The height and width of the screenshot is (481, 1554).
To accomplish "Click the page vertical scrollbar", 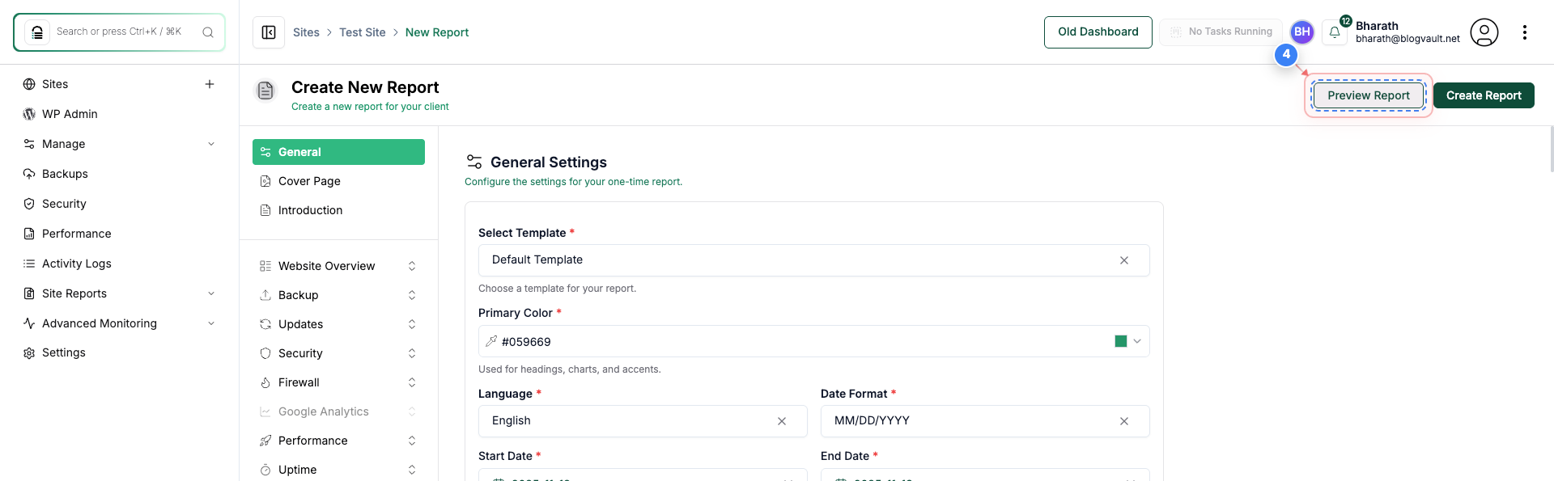I will [1551, 150].
